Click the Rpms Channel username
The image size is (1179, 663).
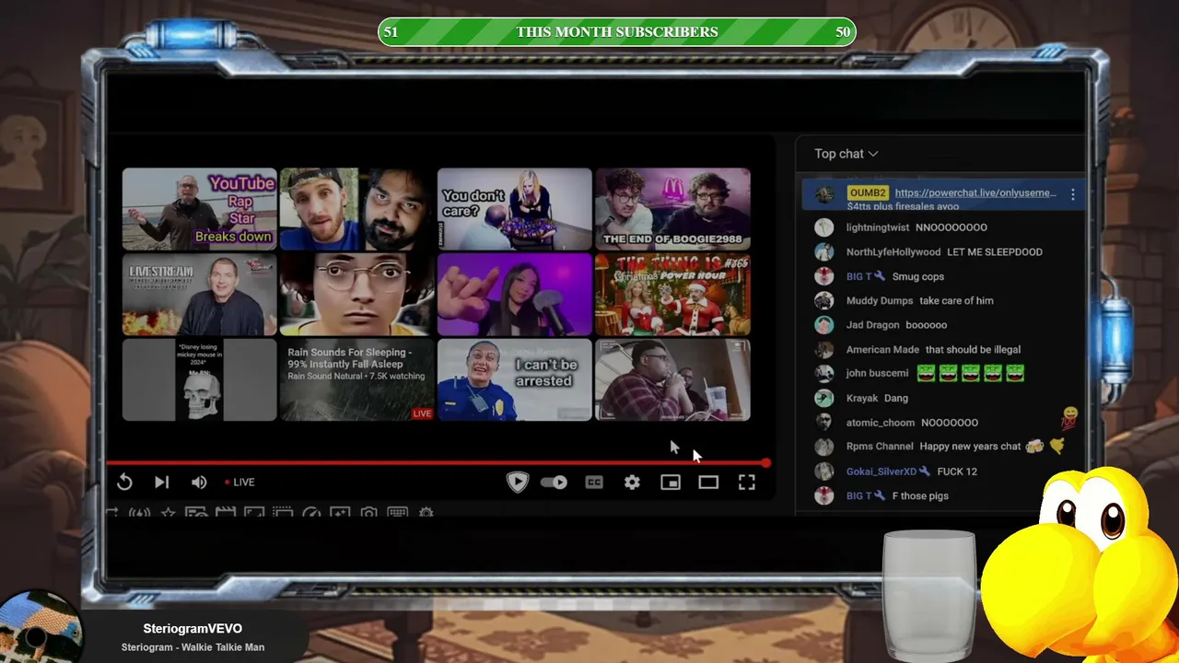point(880,447)
